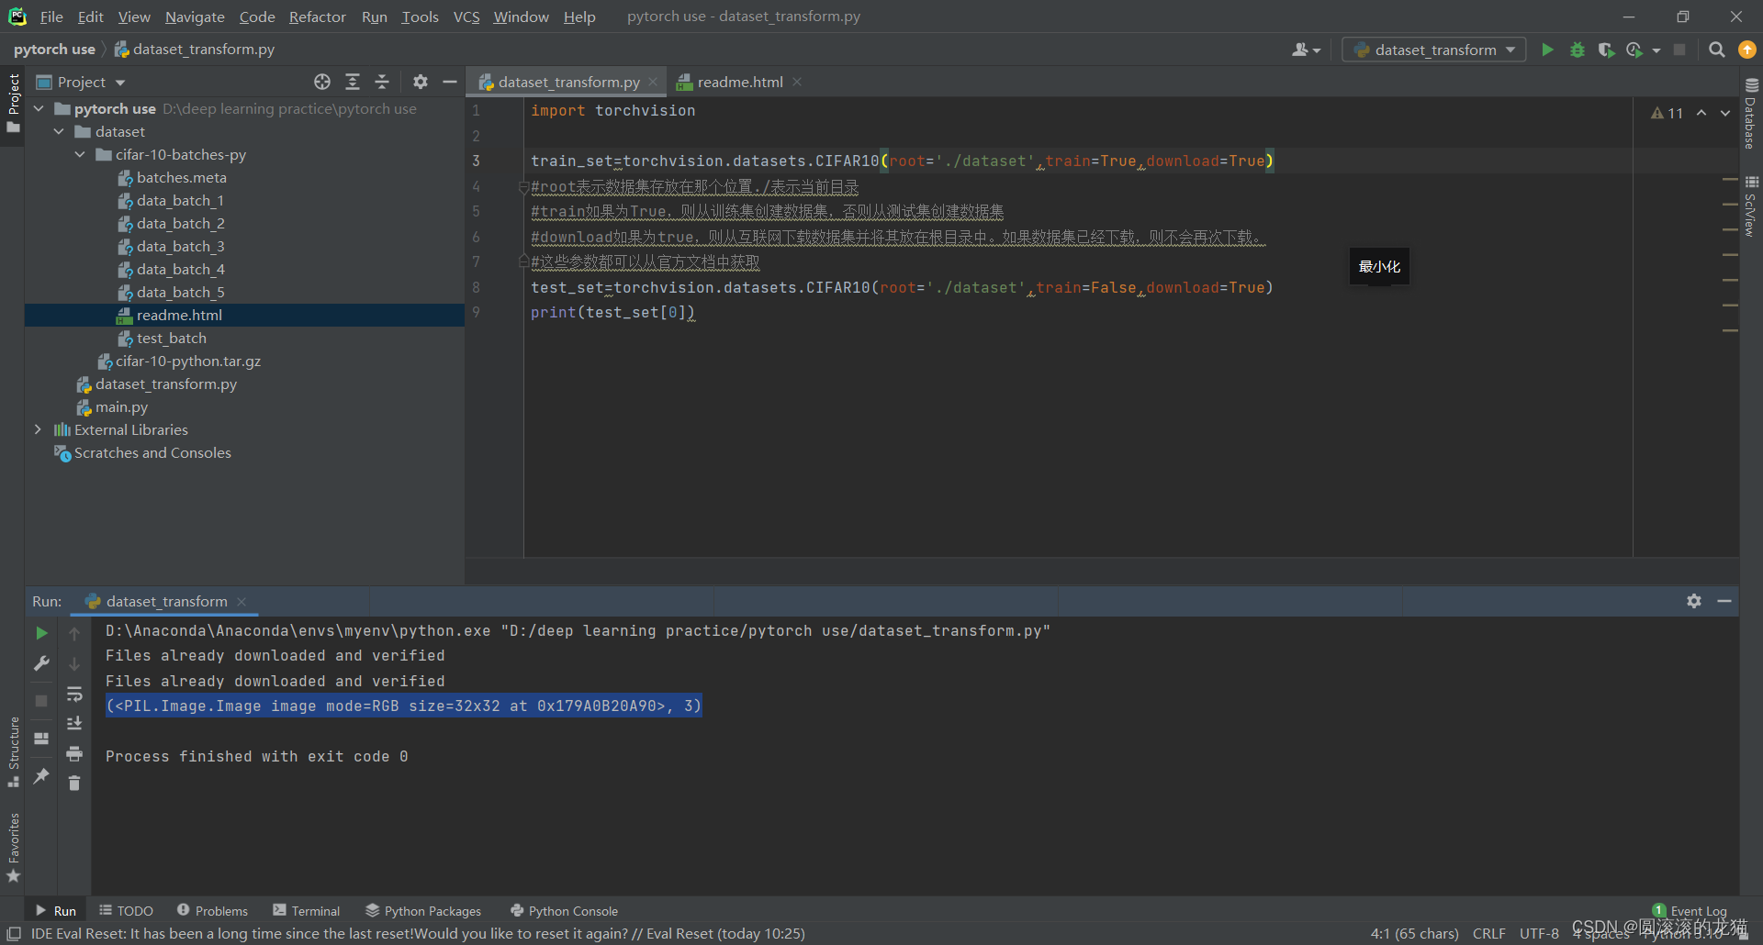The image size is (1763, 945).
Task: Minimize the Run tool window
Action: [1724, 601]
